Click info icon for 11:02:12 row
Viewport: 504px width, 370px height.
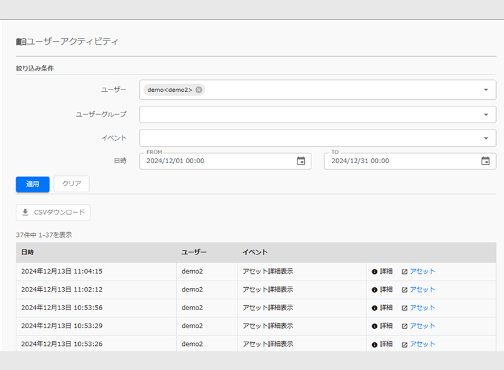coord(374,290)
